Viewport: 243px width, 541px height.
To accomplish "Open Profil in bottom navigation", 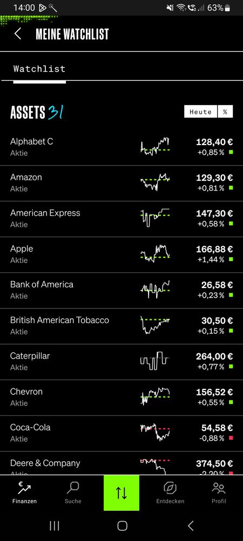I will tap(219, 492).
